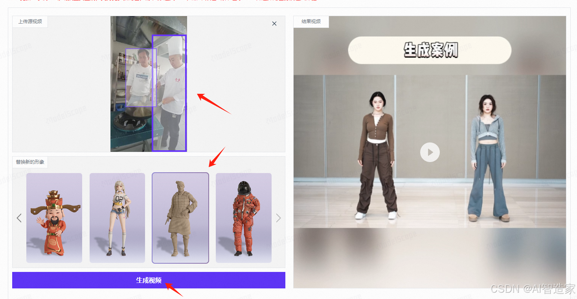
Task: Select the orange astronaut suit avatar
Action: pyautogui.click(x=244, y=218)
